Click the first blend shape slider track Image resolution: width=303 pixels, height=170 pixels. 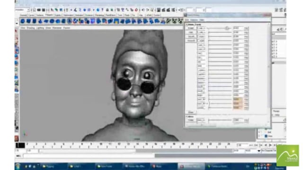[x=220, y=28]
